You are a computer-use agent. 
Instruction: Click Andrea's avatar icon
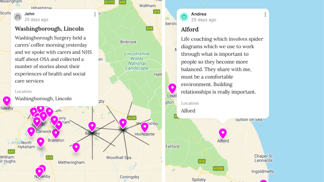click(x=184, y=17)
